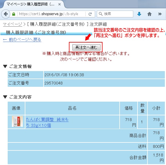The image size is (166, 165).
Task: Select the マイページ>購入履歴詳細 tab
Action: (32, 4)
